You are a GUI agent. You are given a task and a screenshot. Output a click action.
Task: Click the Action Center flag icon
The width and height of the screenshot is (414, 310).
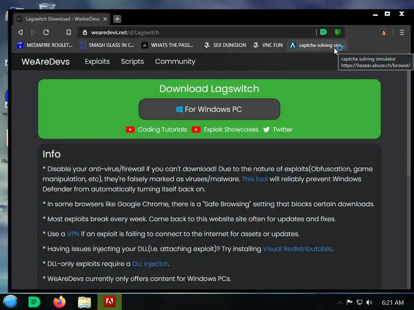pos(349,302)
